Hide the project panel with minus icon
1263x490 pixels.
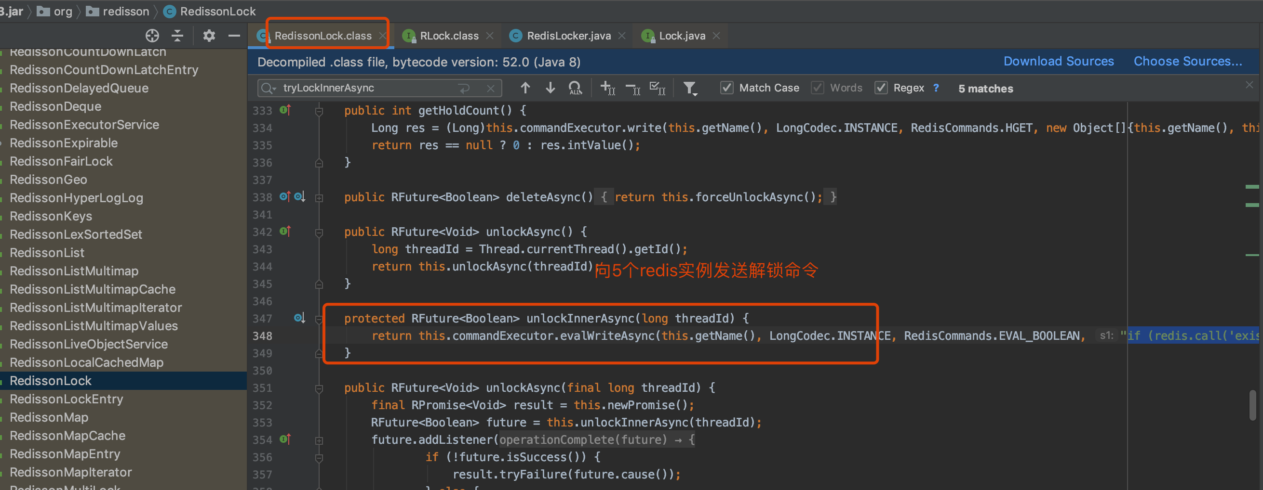234,36
